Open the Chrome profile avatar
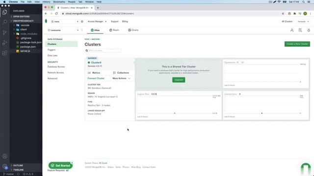The image size is (314, 176). [305, 14]
